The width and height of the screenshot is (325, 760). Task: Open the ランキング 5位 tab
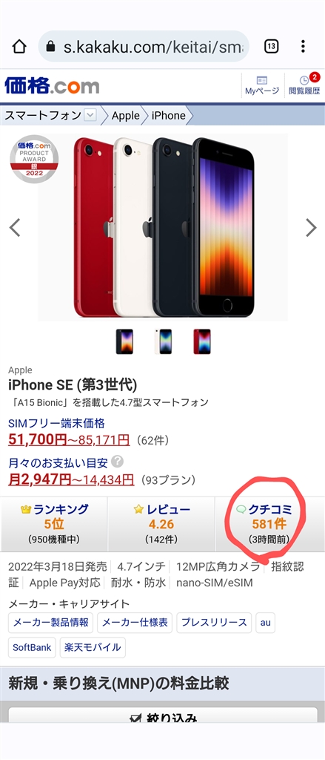pyautogui.click(x=54, y=524)
